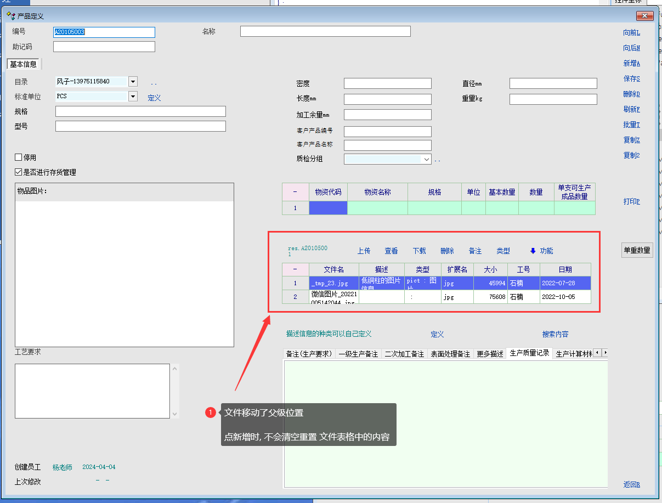Click into the 名称 input field
662x503 pixels.
pos(325,31)
